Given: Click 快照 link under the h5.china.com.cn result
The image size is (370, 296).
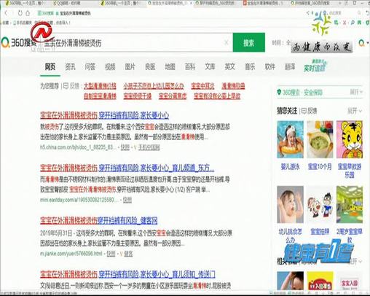Looking at the screenshot, I should click(x=125, y=147).
